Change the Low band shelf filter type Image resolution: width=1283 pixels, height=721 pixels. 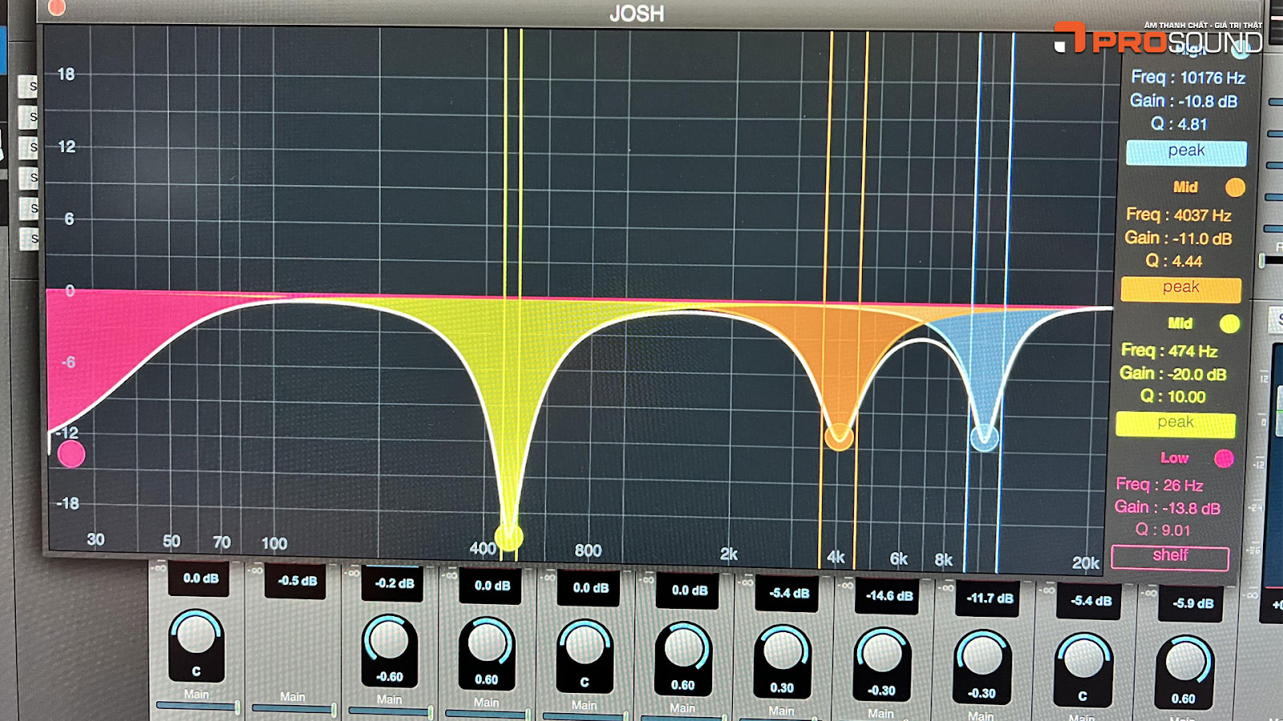(x=1170, y=557)
